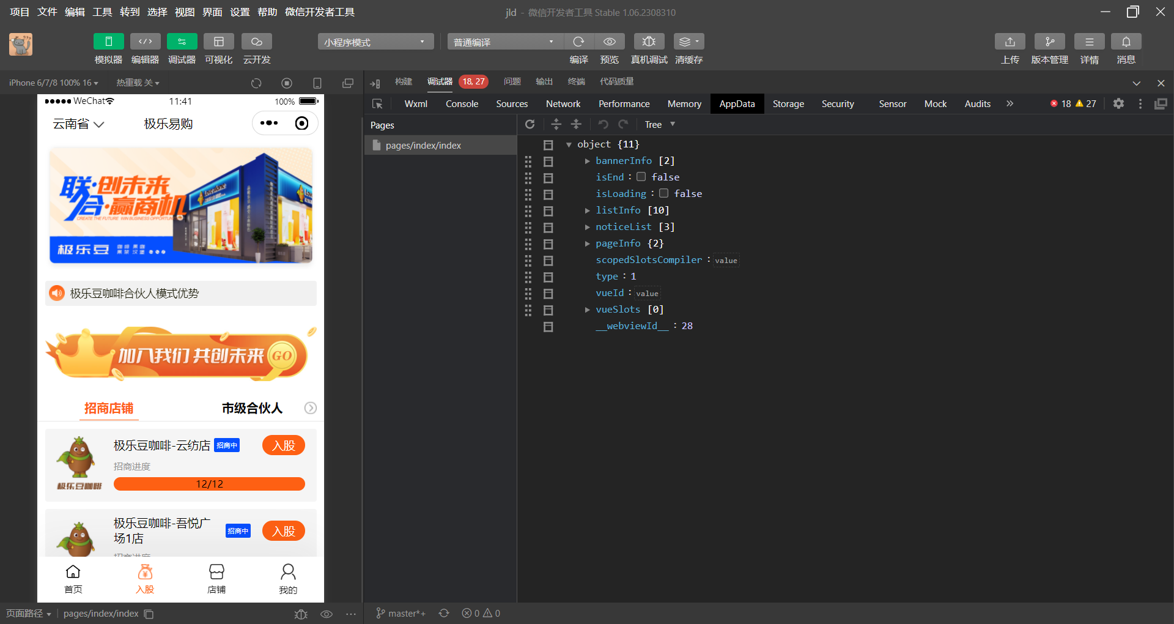Select pages/index/index in Pages list
The height and width of the screenshot is (624, 1174).
[x=440, y=145]
